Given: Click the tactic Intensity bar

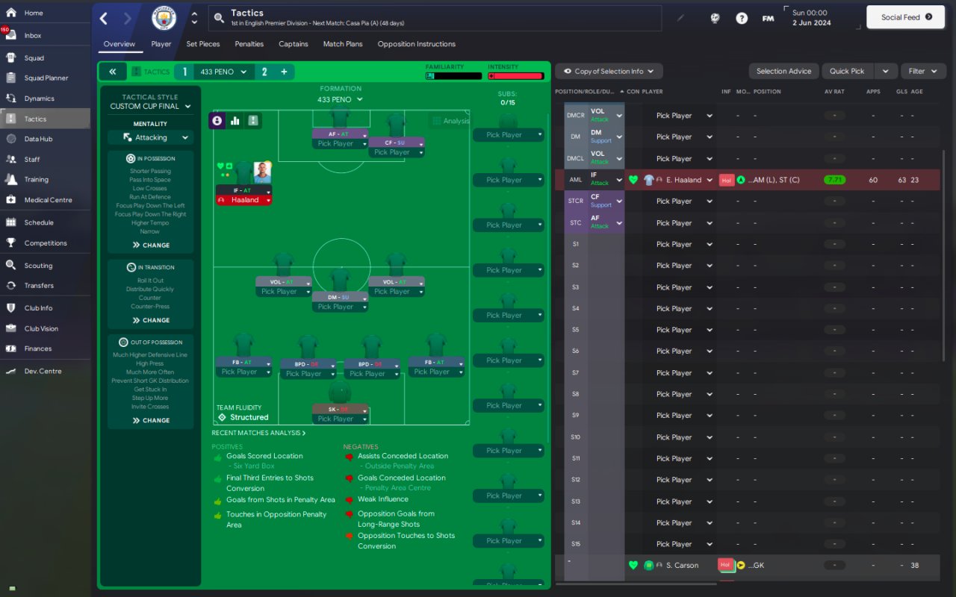Looking at the screenshot, I should point(515,75).
